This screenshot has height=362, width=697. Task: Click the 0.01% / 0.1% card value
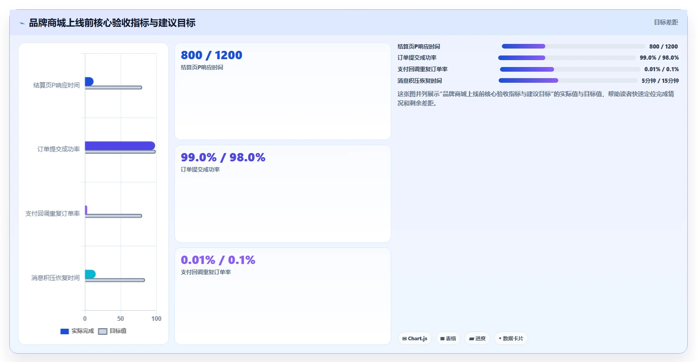point(218,260)
